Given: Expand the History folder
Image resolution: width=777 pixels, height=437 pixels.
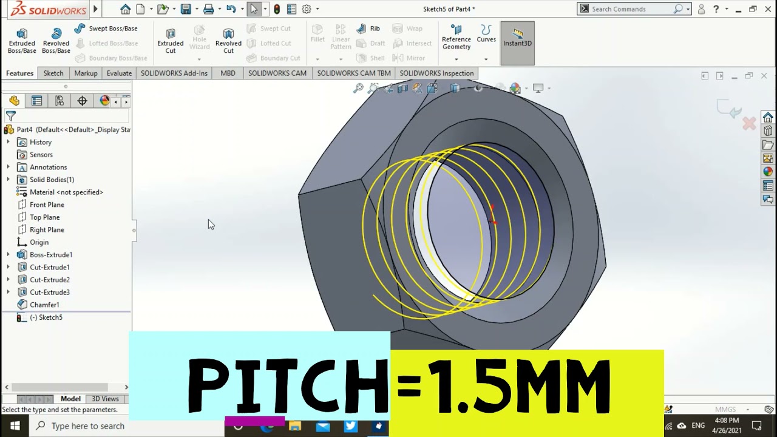Looking at the screenshot, I should tap(8, 142).
